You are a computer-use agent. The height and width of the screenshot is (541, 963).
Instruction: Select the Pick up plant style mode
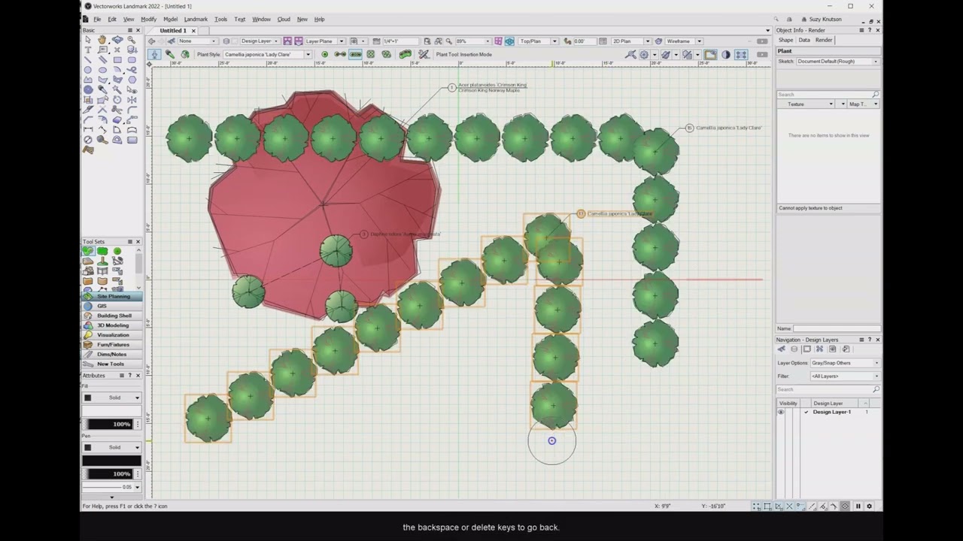click(x=170, y=54)
